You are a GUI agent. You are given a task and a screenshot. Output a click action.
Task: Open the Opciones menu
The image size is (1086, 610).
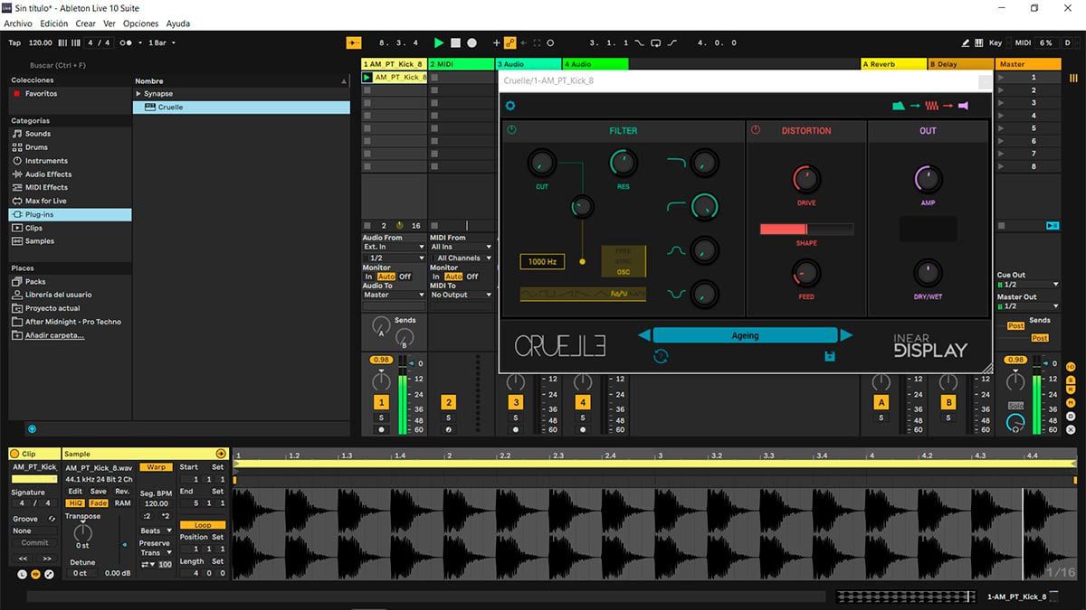140,23
